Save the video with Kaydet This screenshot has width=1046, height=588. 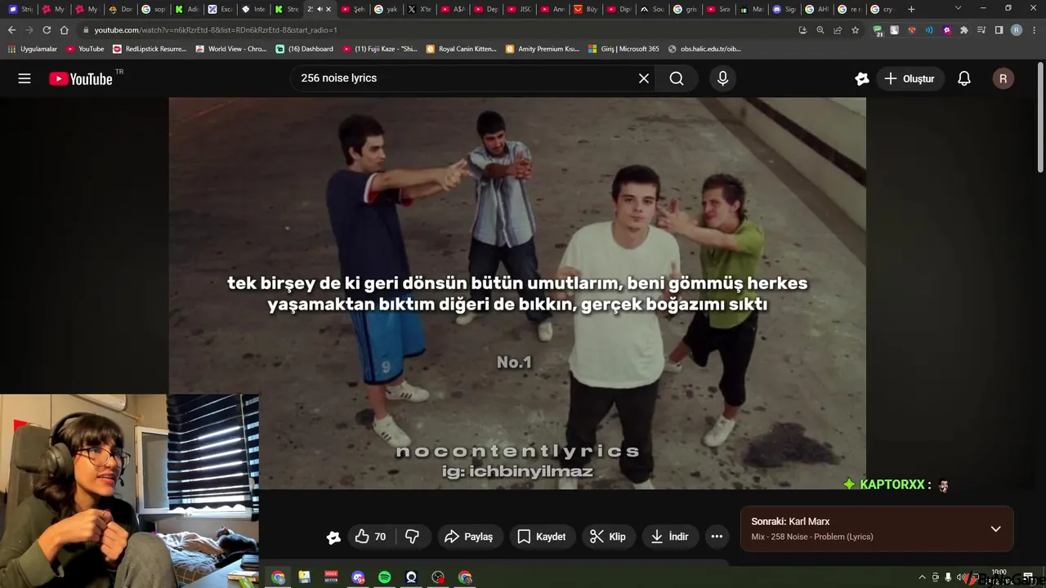click(x=542, y=537)
